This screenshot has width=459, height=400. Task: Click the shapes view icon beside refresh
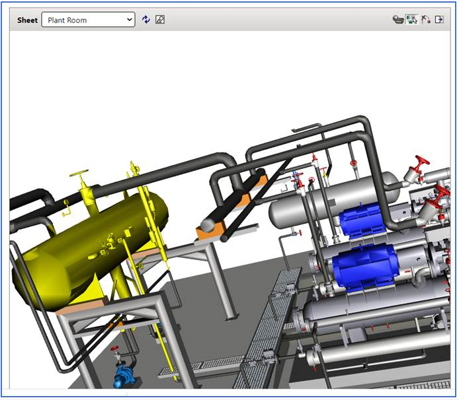[x=160, y=20]
